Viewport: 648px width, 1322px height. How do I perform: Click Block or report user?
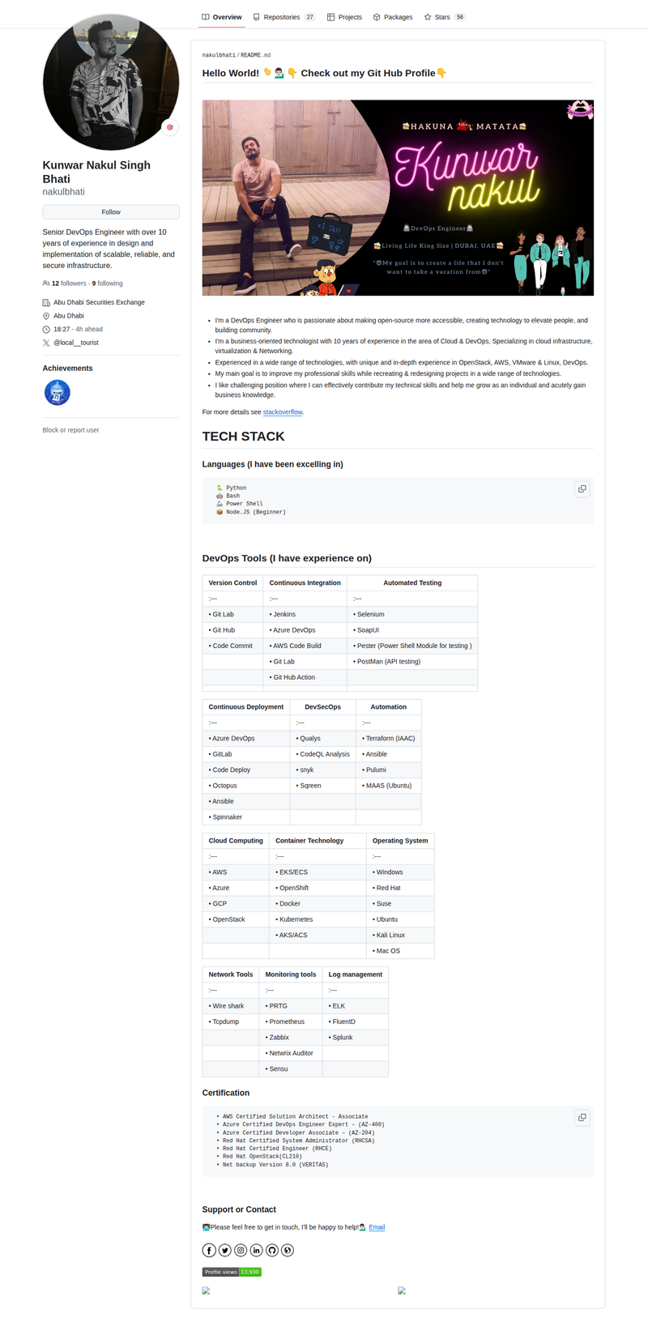pyautogui.click(x=70, y=430)
